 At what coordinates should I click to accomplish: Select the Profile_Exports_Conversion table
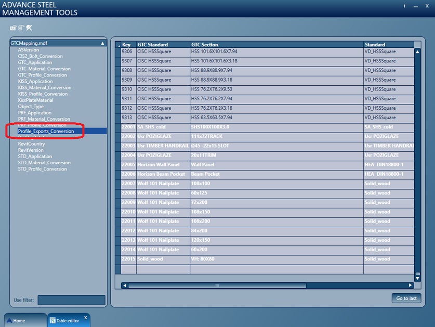coord(46,132)
